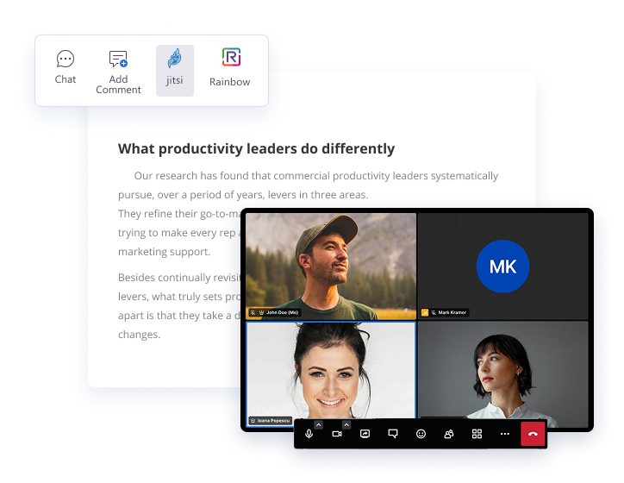
Task: Click the heading What productivity leaders do differently
Action: click(x=256, y=148)
